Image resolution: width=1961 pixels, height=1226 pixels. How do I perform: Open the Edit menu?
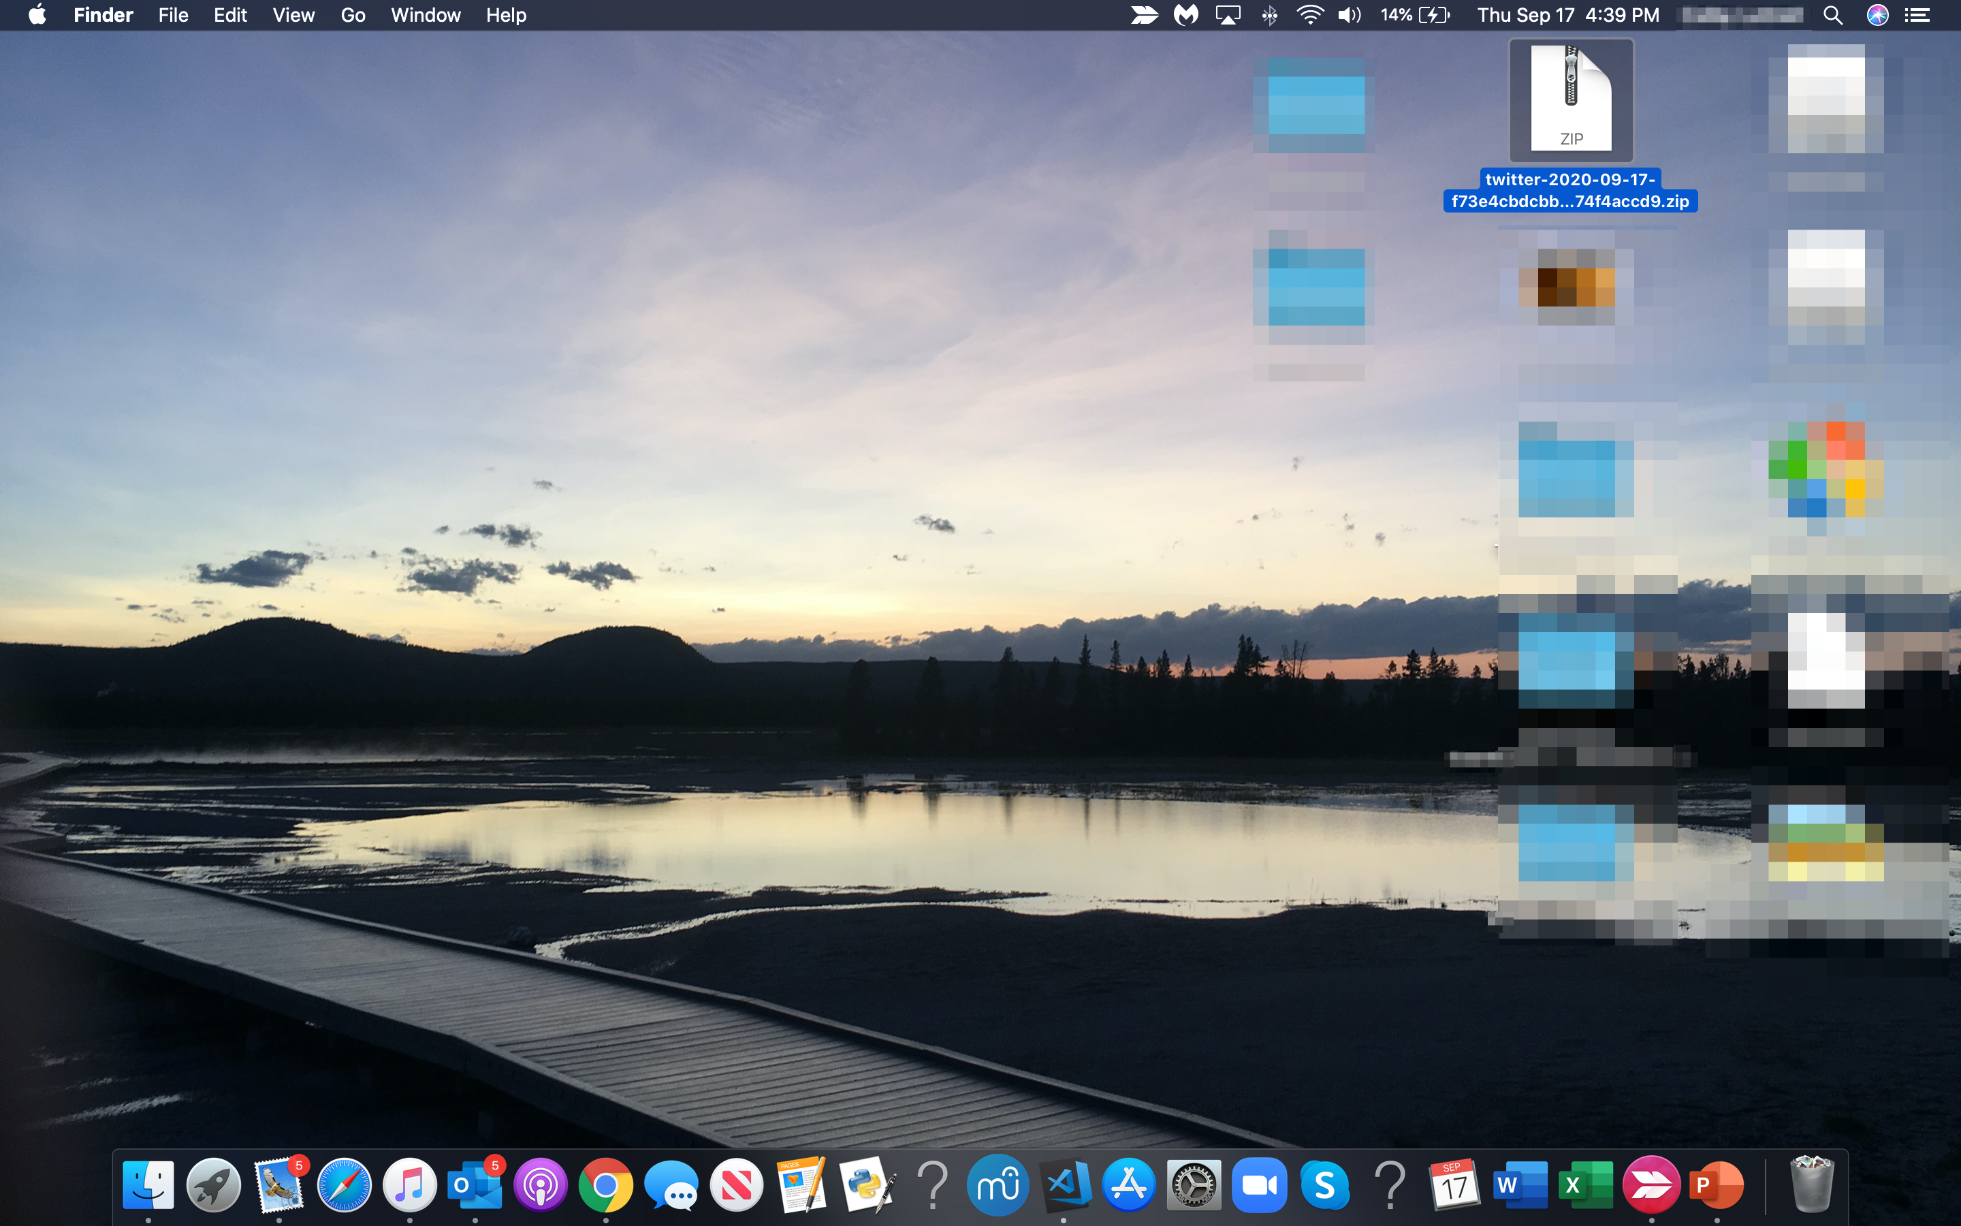(x=230, y=16)
